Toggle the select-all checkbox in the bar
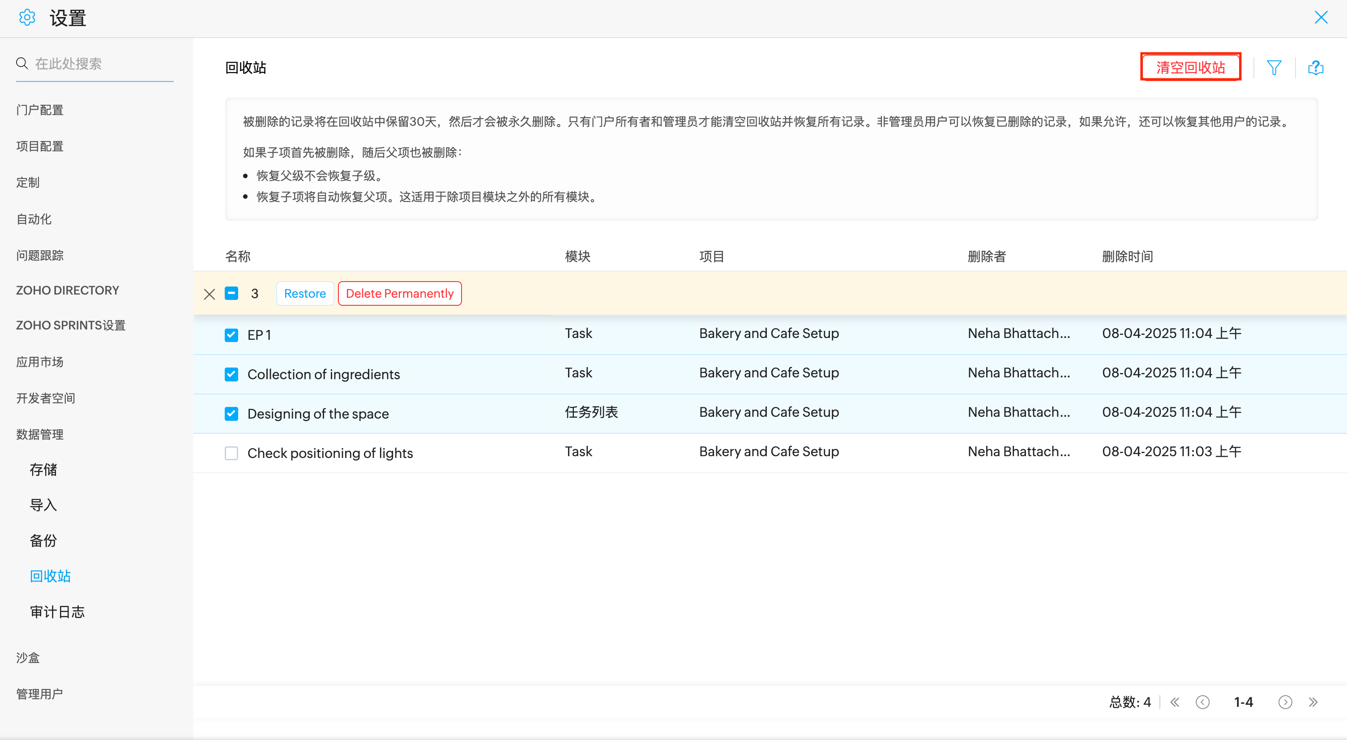The image size is (1347, 740). pyautogui.click(x=231, y=293)
